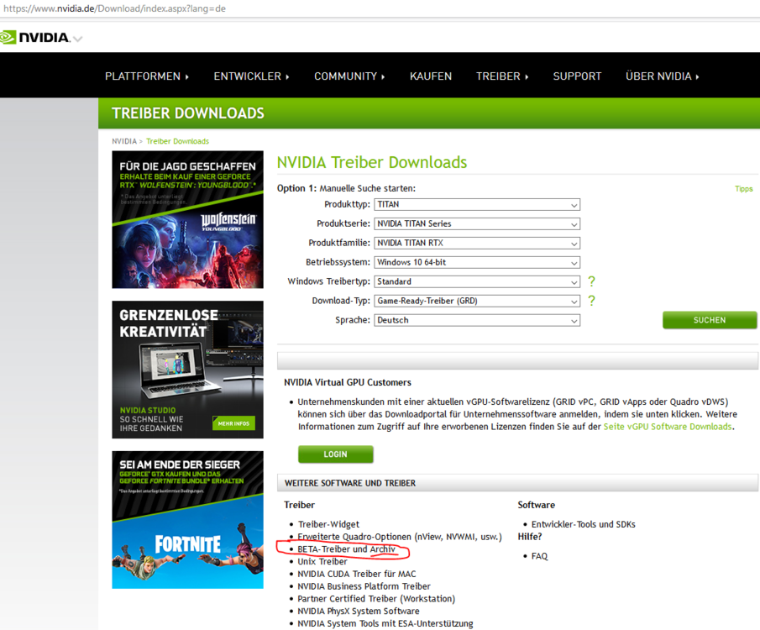Open the Produktserie dropdown
The width and height of the screenshot is (760, 630).
tap(477, 223)
